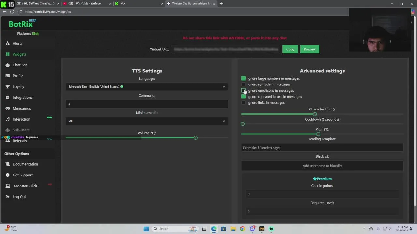The height and width of the screenshot is (234, 417).
Task: Adjust the Pitch slider handle
Action: click(x=318, y=134)
